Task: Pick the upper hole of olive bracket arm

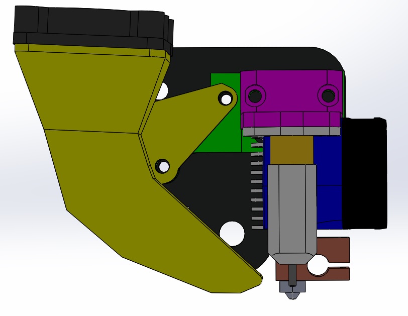Action: tap(226, 99)
